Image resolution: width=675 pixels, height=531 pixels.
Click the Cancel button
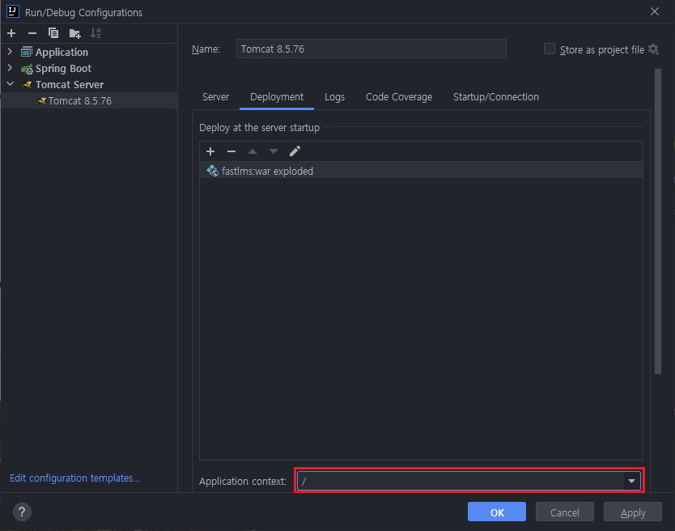(565, 512)
